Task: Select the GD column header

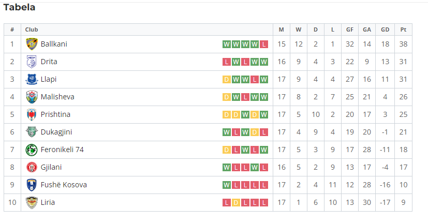Action: point(385,29)
